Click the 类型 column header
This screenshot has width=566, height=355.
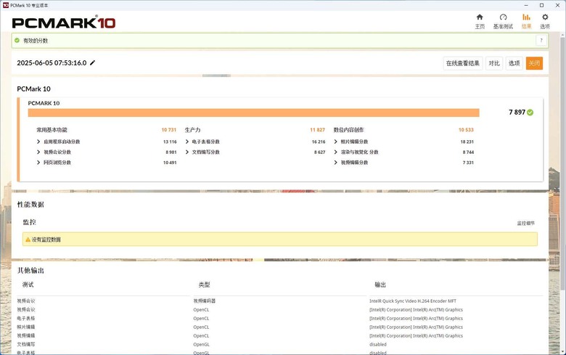pos(204,285)
